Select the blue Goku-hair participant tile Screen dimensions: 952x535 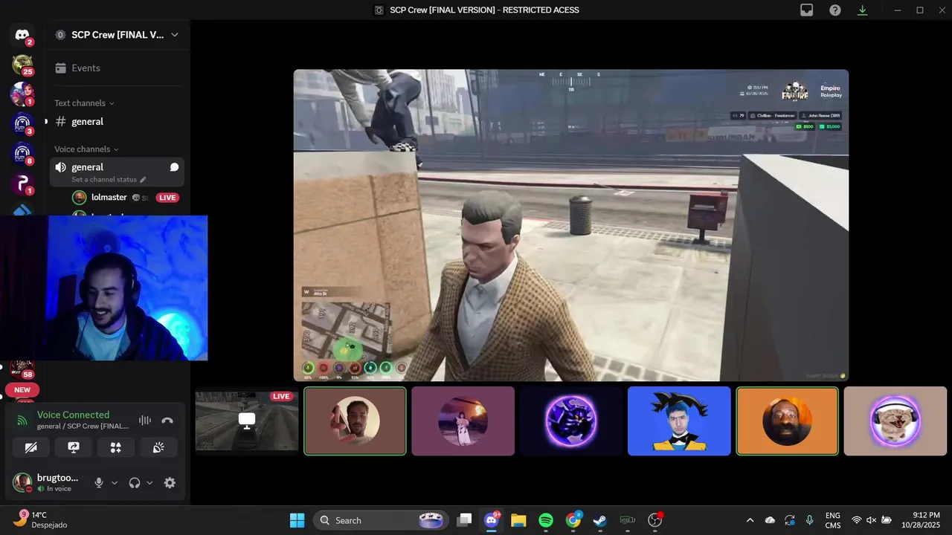[x=679, y=421]
